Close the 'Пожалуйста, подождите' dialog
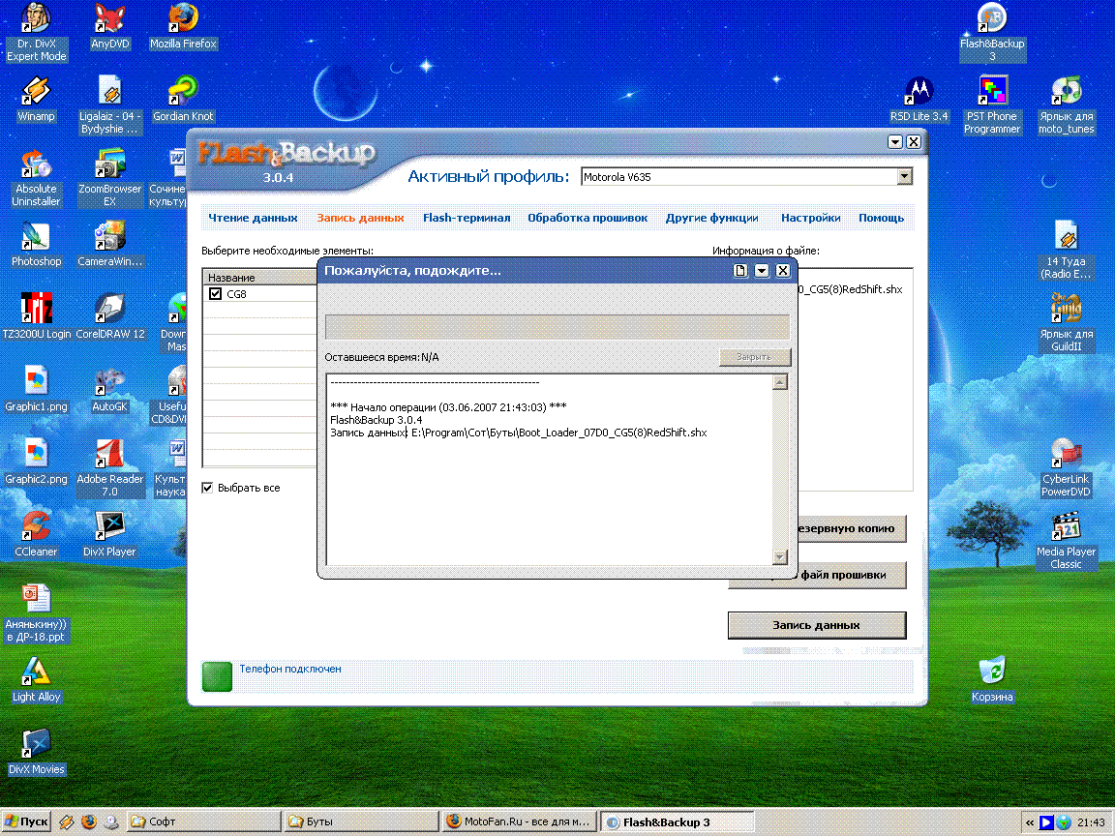The image size is (1115, 836). click(x=783, y=270)
